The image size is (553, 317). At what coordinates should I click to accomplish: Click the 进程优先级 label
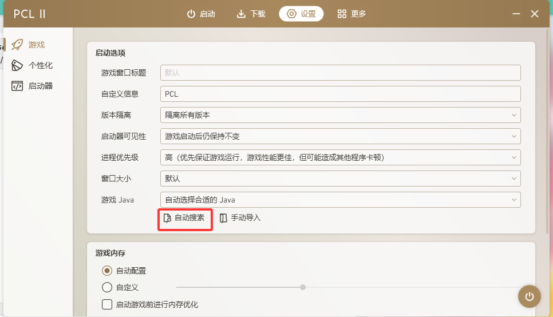[120, 157]
